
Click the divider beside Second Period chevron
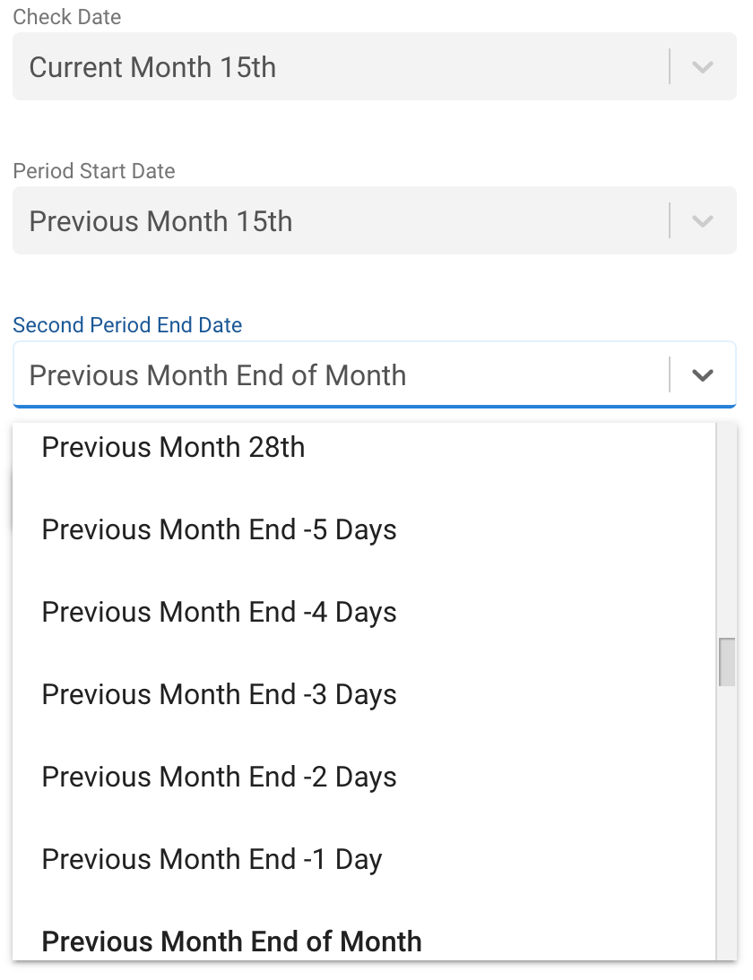click(670, 375)
